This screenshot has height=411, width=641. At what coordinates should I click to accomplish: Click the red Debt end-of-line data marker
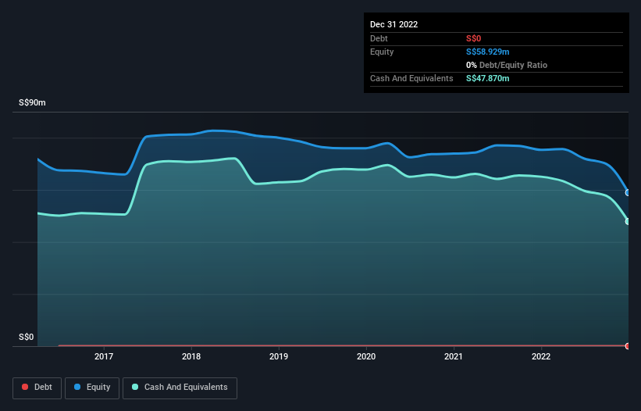(628, 346)
